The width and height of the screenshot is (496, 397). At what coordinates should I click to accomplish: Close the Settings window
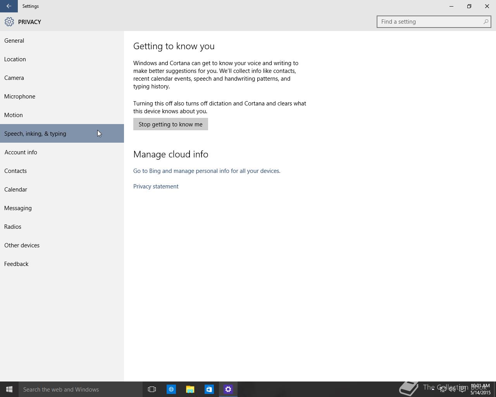pyautogui.click(x=487, y=6)
